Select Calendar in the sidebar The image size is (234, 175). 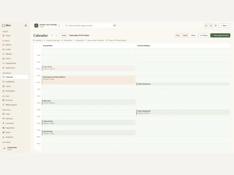tap(15, 77)
